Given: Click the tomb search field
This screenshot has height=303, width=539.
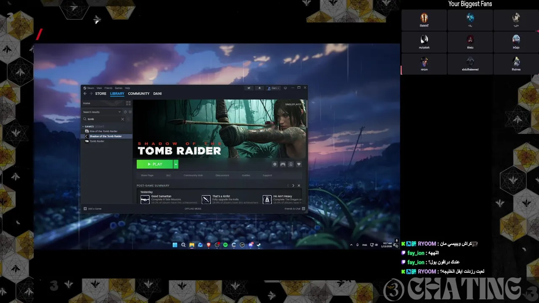Looking at the screenshot, I should [103, 119].
